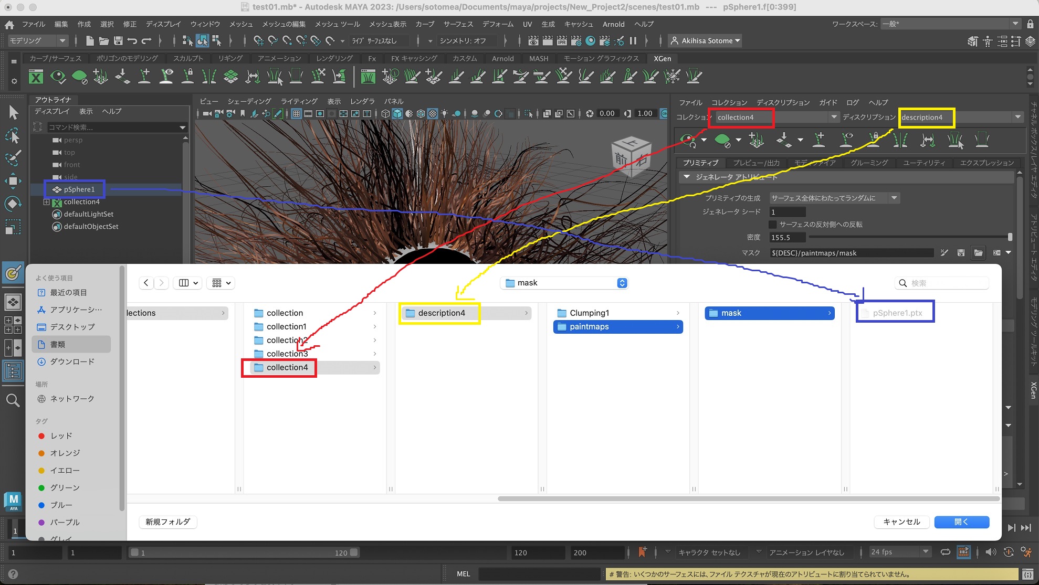1039x585 pixels.
Task: Collapse the Generator Attributes section
Action: [687, 177]
